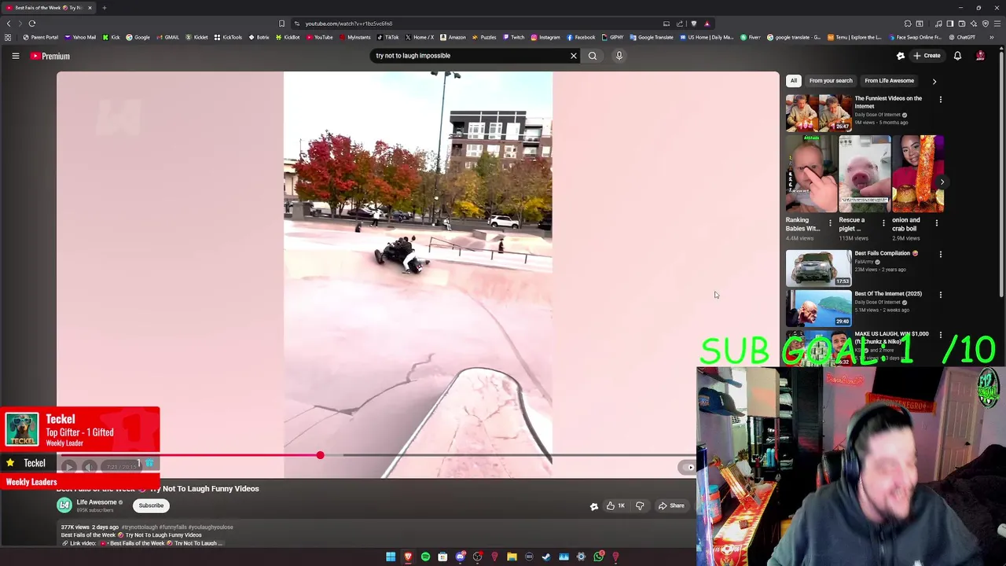Open a new browser tab
1006x566 pixels.
pos(104,8)
